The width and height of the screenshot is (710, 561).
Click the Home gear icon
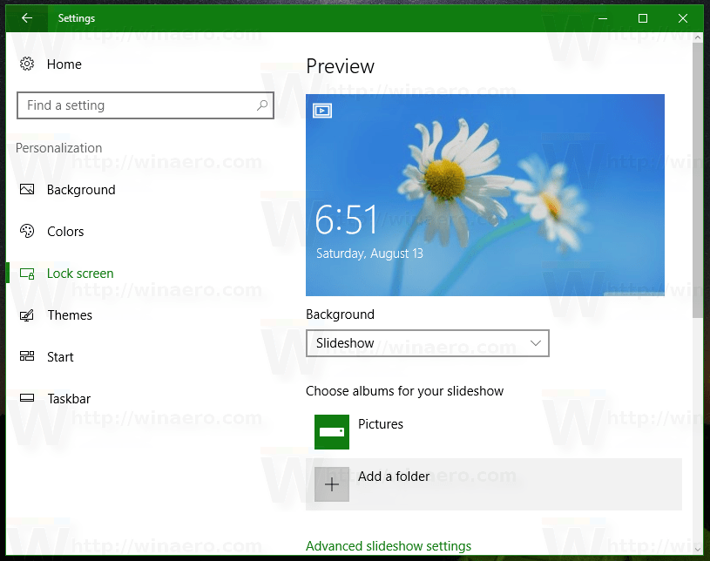coord(27,64)
